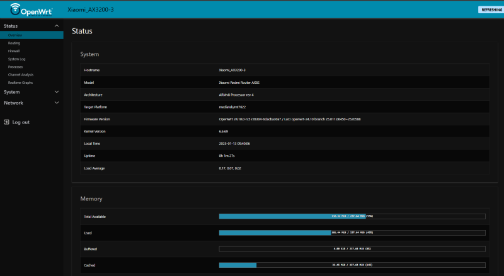The image size is (504, 276).
Task: Select the Load Average value 0.17, 0.07, 0.02
Action: 230,168
